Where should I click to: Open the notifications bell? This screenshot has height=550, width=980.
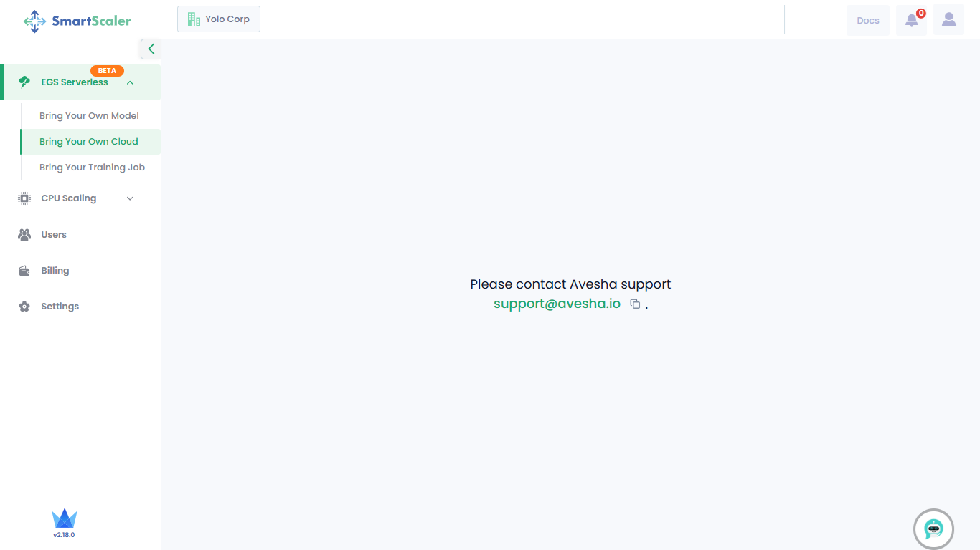tap(911, 20)
